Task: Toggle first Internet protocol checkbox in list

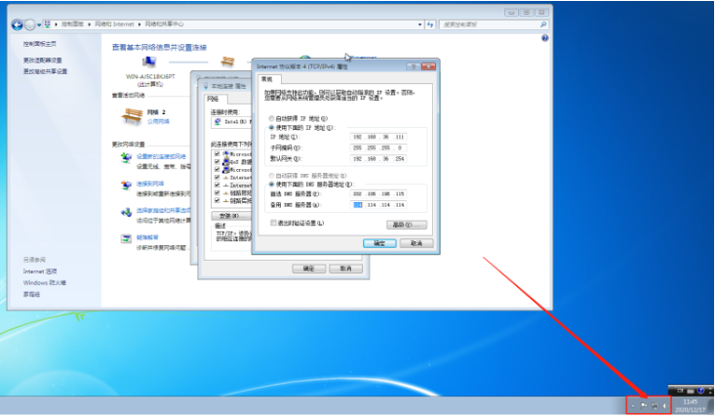Action: pos(218,178)
